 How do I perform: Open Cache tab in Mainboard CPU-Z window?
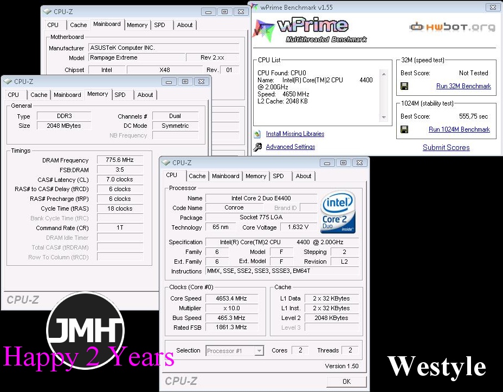78,25
